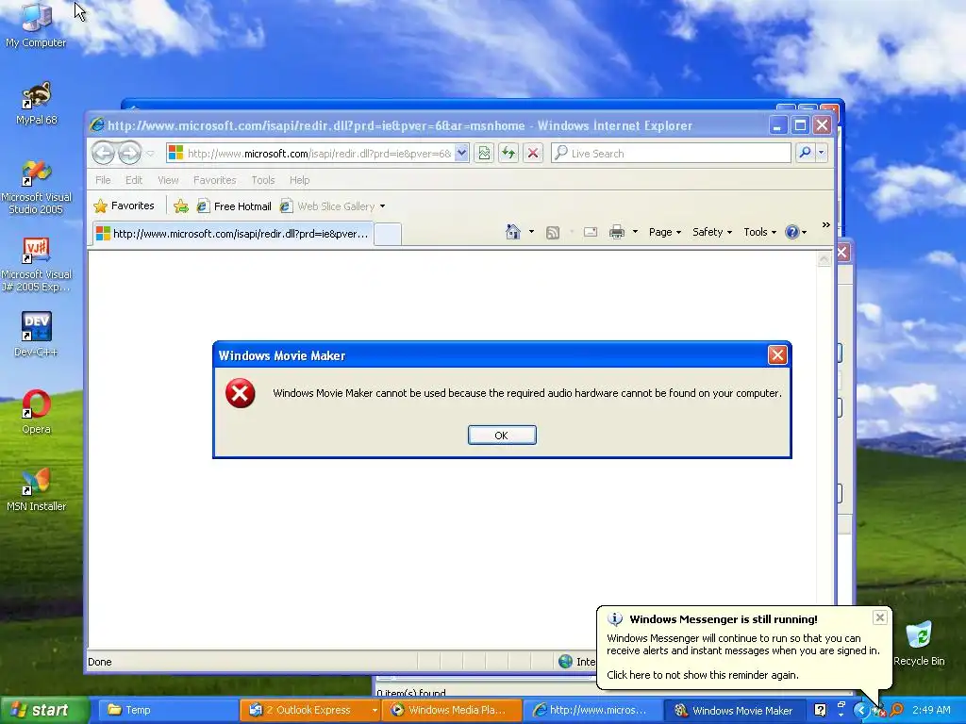
Task: Close the Windows Movie Maker error dialog
Action: click(777, 355)
